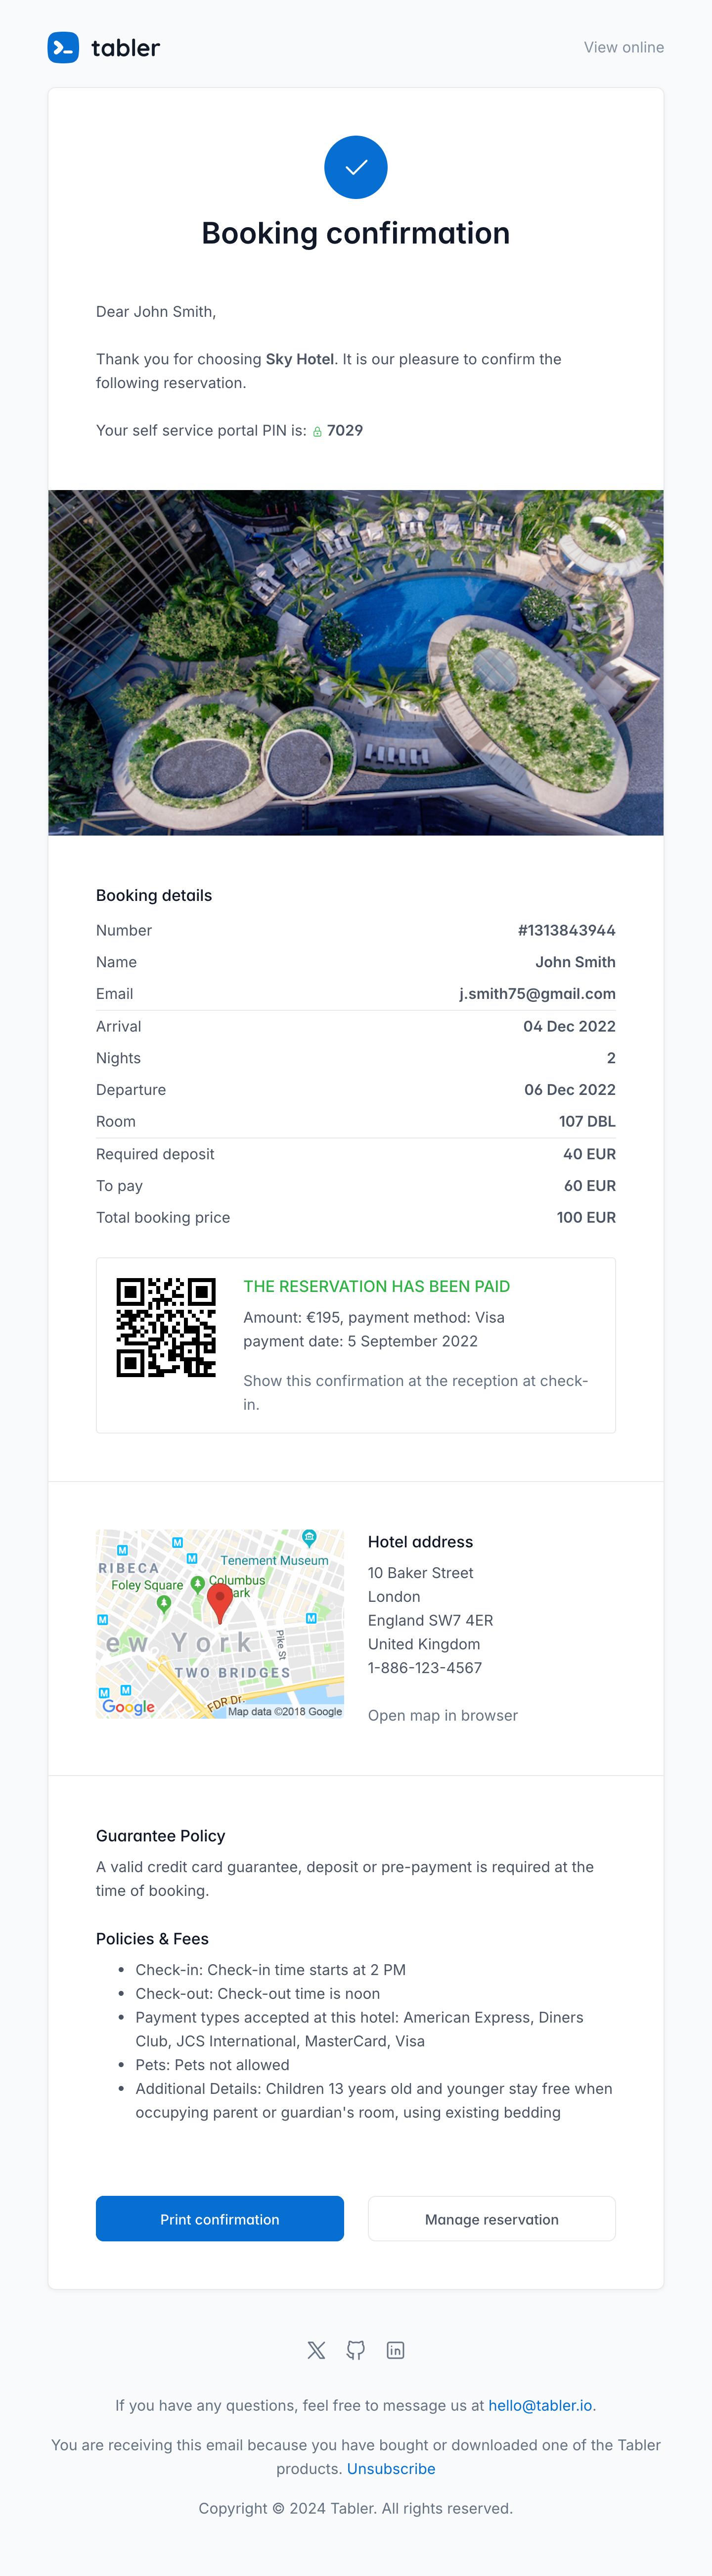Email hello@tabler.io link
The width and height of the screenshot is (712, 2576).
(x=539, y=2405)
